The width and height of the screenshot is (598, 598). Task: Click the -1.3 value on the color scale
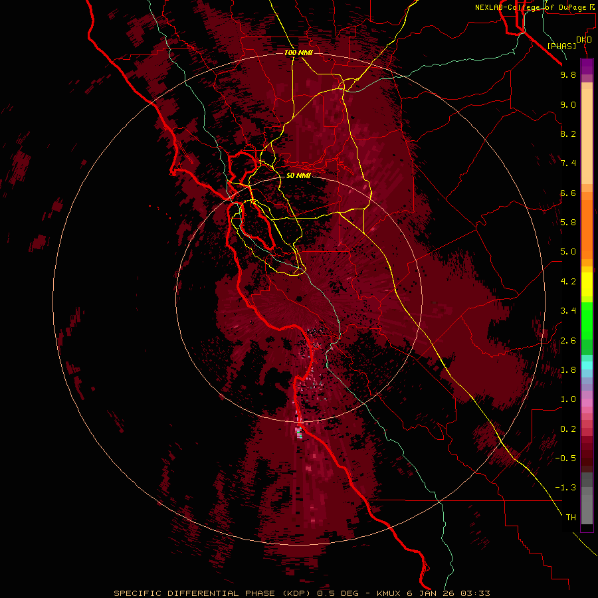(565, 488)
